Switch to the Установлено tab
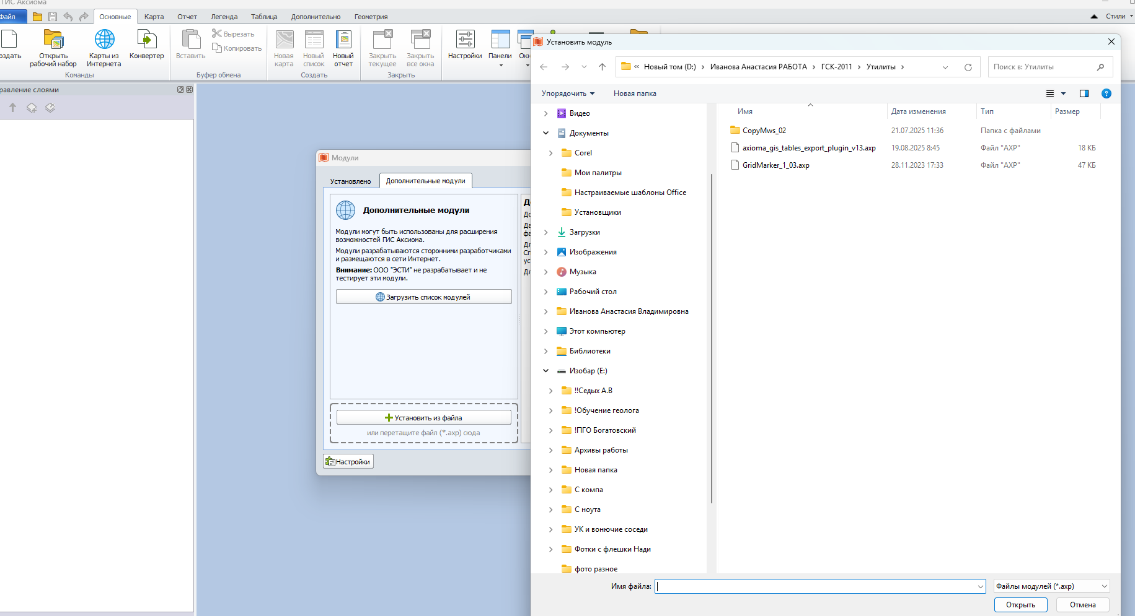This screenshot has height=616, width=1135. (350, 181)
